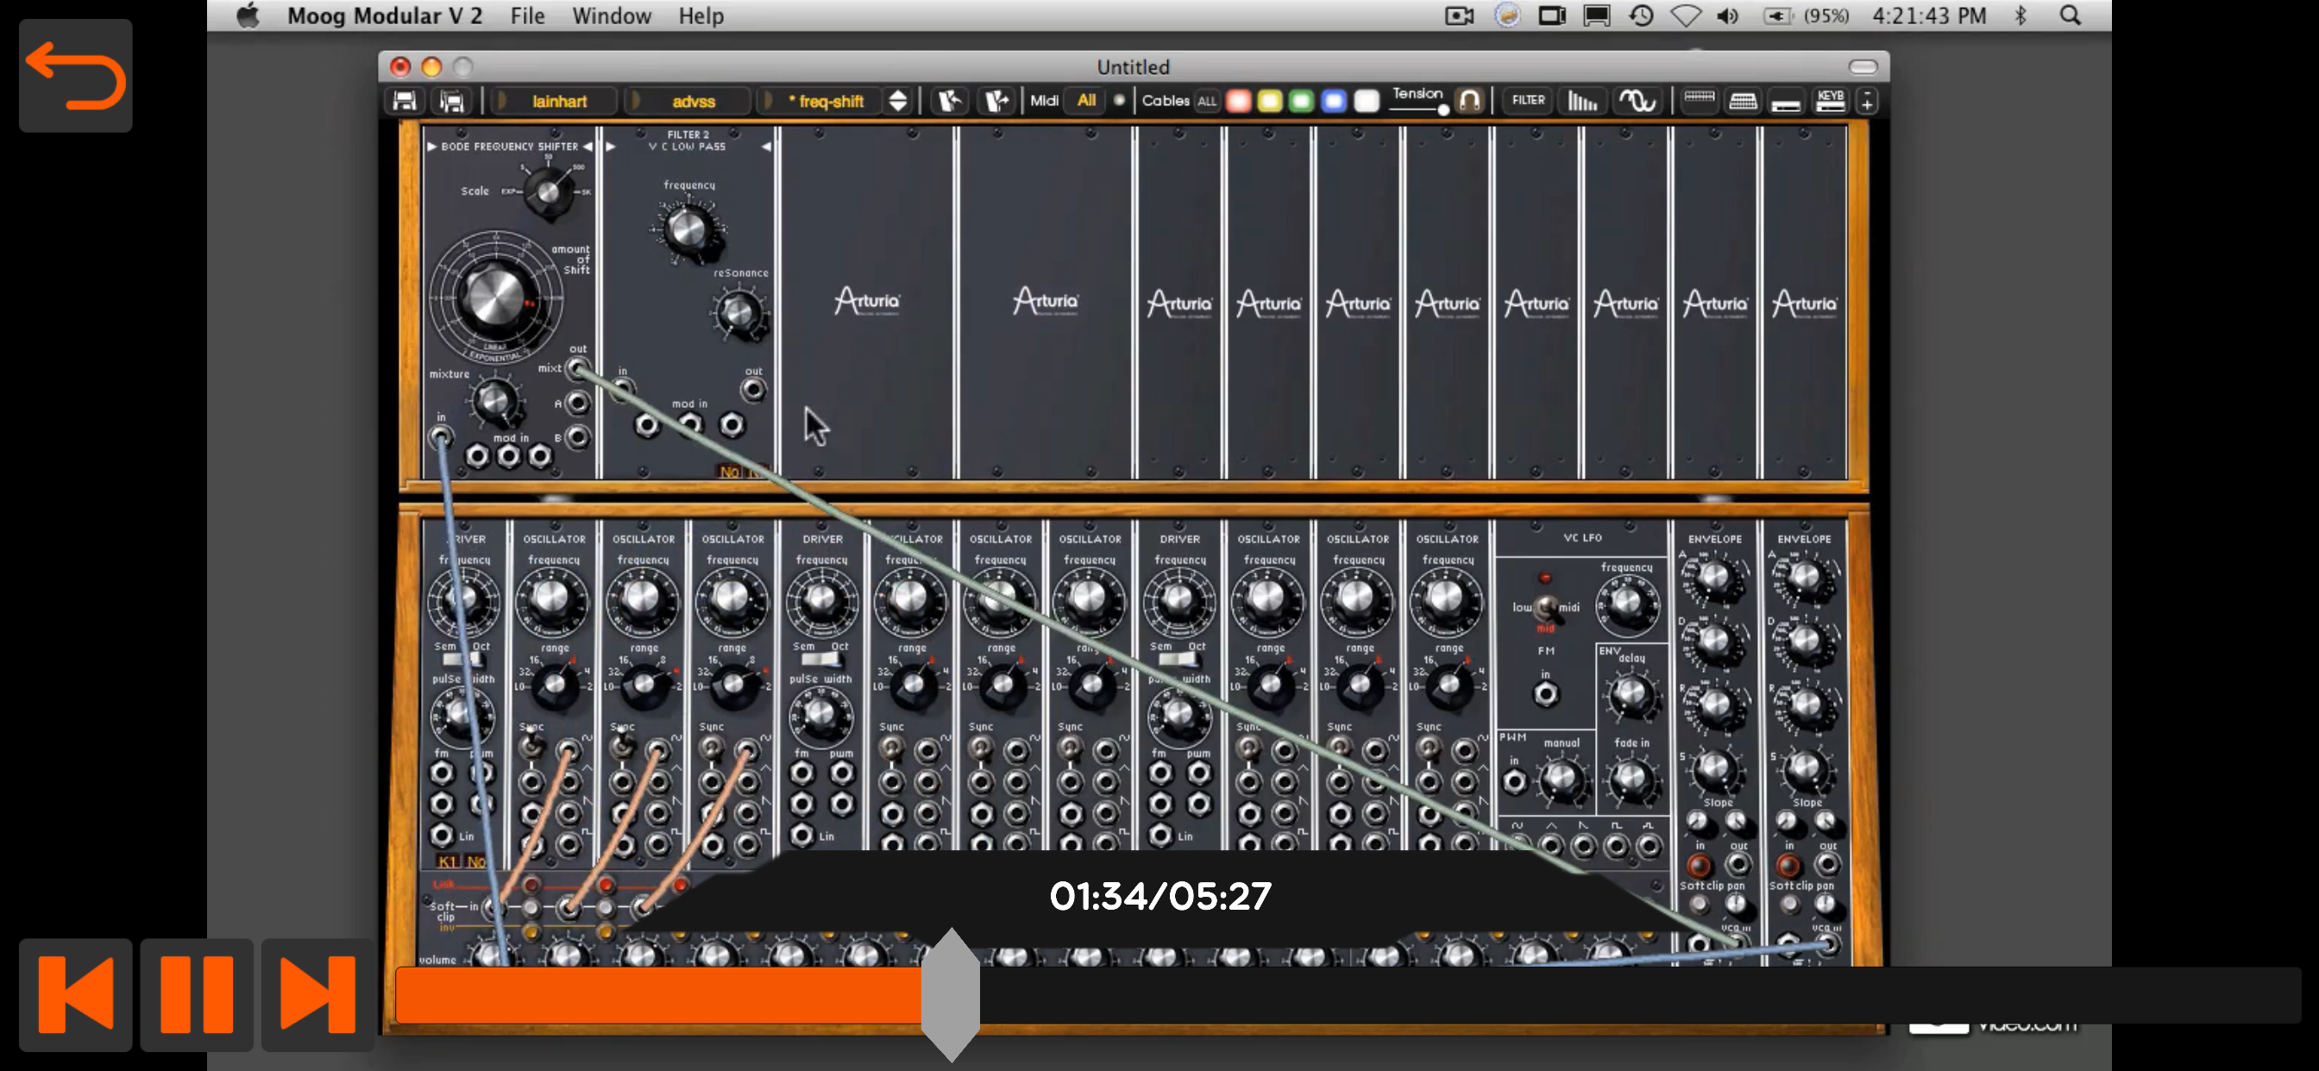
Task: Click the preset up/down stepper arrows
Action: point(897,101)
